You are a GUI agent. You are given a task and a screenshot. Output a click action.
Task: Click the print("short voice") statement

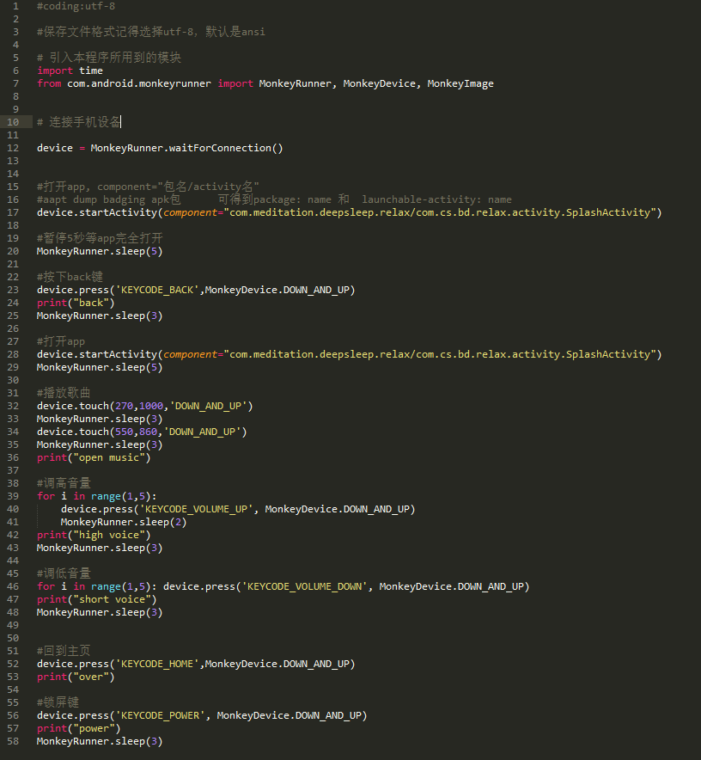tap(96, 600)
